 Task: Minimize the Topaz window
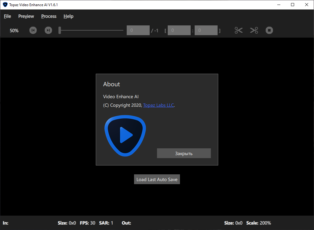tap(279, 5)
